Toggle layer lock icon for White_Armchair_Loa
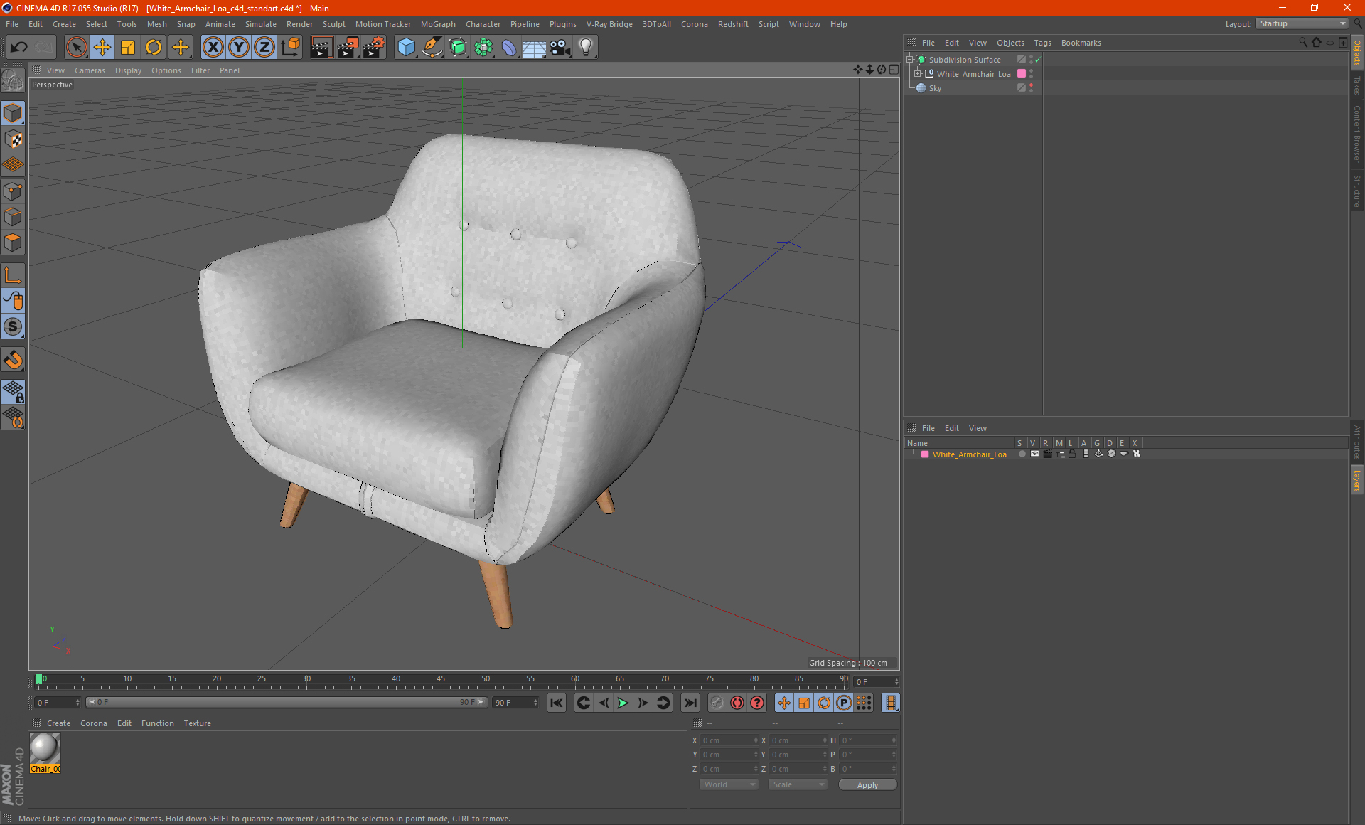This screenshot has width=1365, height=825. pyautogui.click(x=1072, y=454)
